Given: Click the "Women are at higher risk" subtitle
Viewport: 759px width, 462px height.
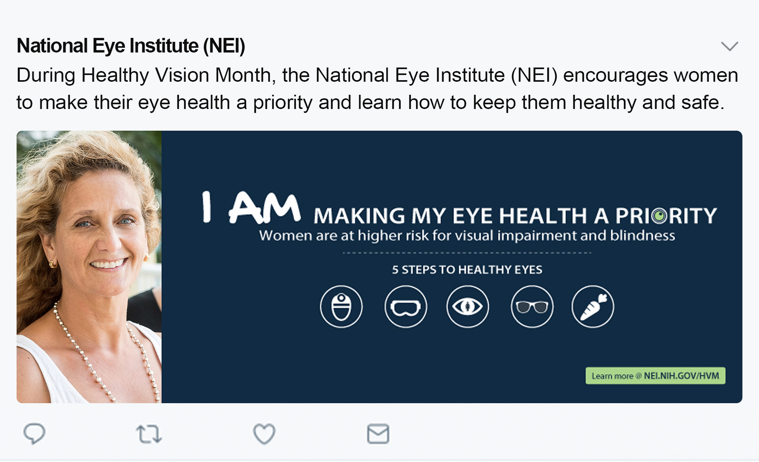Looking at the screenshot, I should pos(467,236).
